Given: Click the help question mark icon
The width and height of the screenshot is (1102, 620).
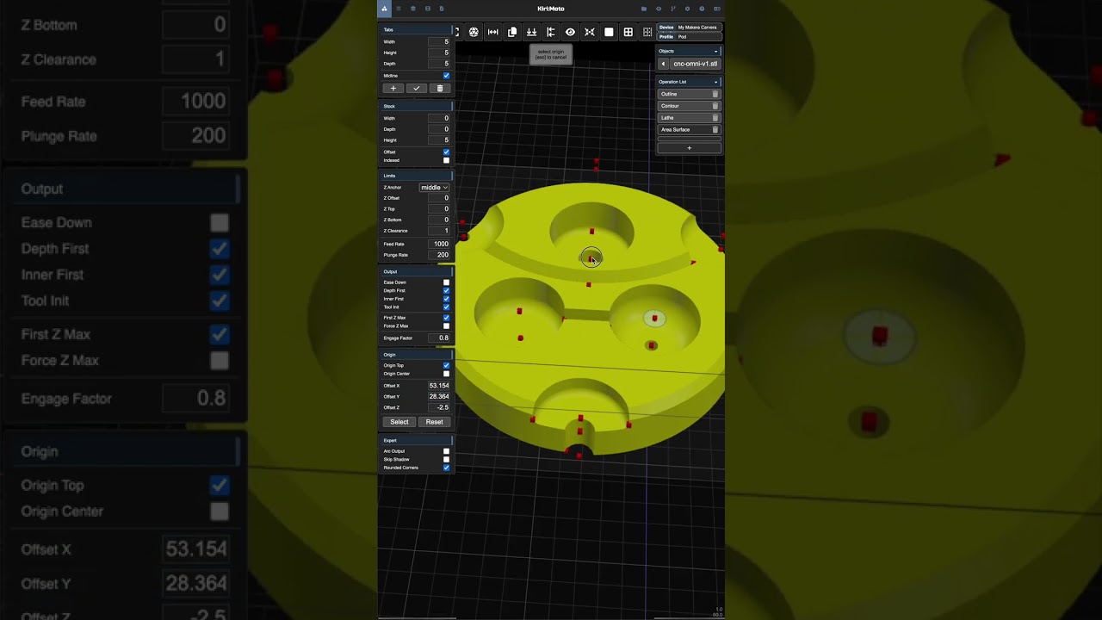Looking at the screenshot, I should pyautogui.click(x=702, y=9).
